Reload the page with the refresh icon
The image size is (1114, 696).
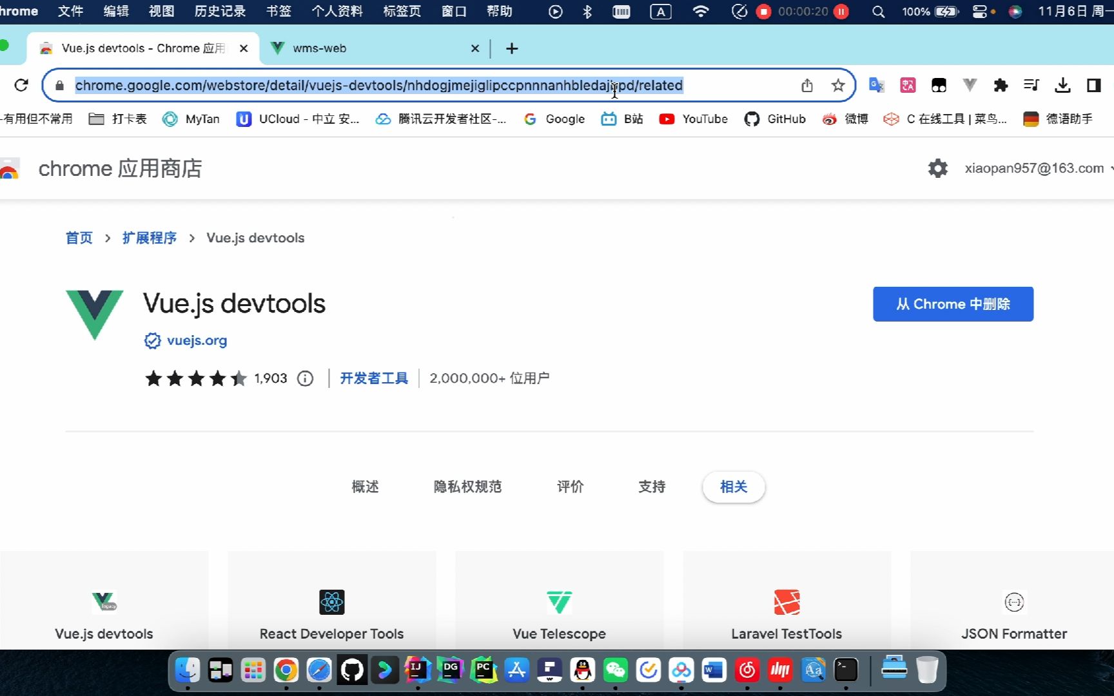click(21, 85)
